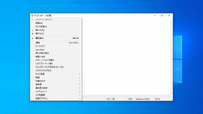
Task: Choose 背面へ送る menu item
Action: tap(56, 57)
